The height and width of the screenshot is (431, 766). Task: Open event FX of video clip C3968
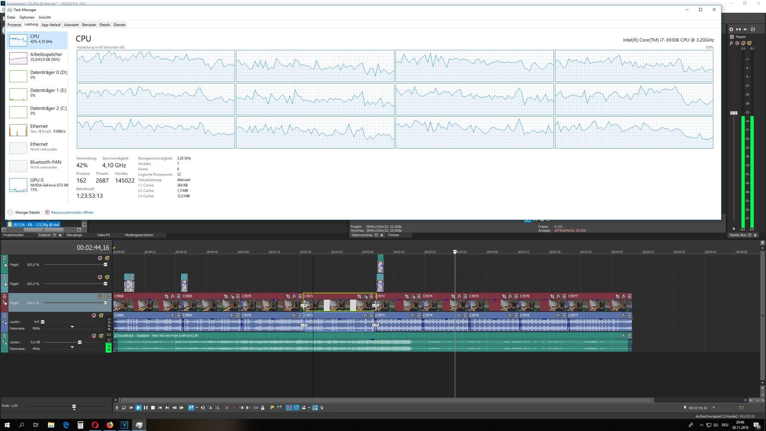pyautogui.click(x=172, y=296)
